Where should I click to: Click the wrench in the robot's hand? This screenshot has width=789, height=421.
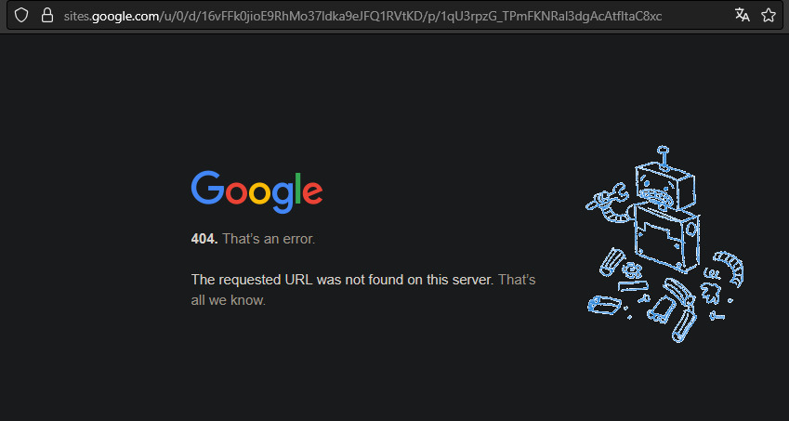(x=606, y=196)
